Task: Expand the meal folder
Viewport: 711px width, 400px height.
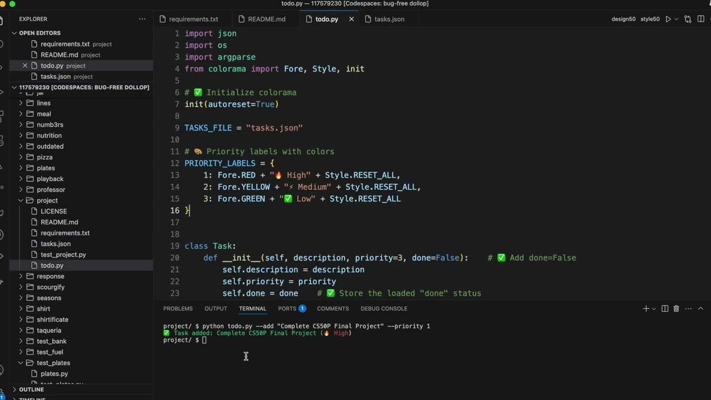Action: click(x=43, y=114)
